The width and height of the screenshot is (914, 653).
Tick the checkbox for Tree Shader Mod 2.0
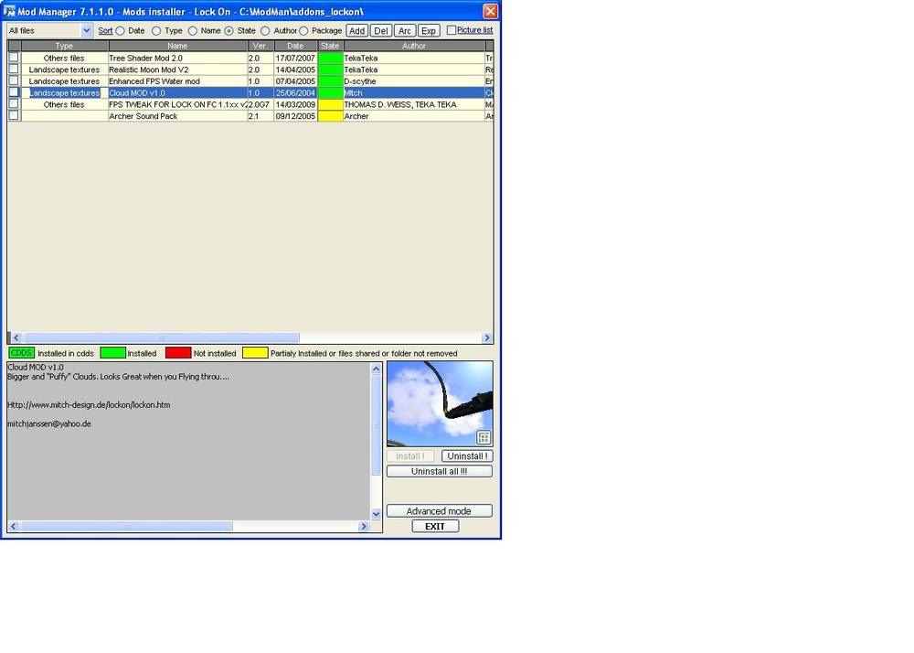point(14,57)
